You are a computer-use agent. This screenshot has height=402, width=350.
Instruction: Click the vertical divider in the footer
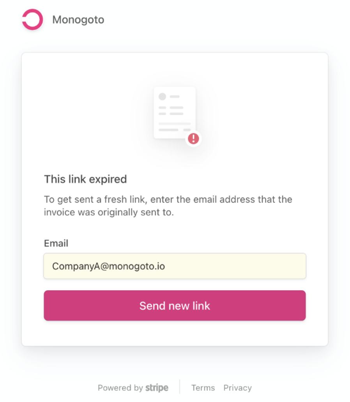point(180,387)
